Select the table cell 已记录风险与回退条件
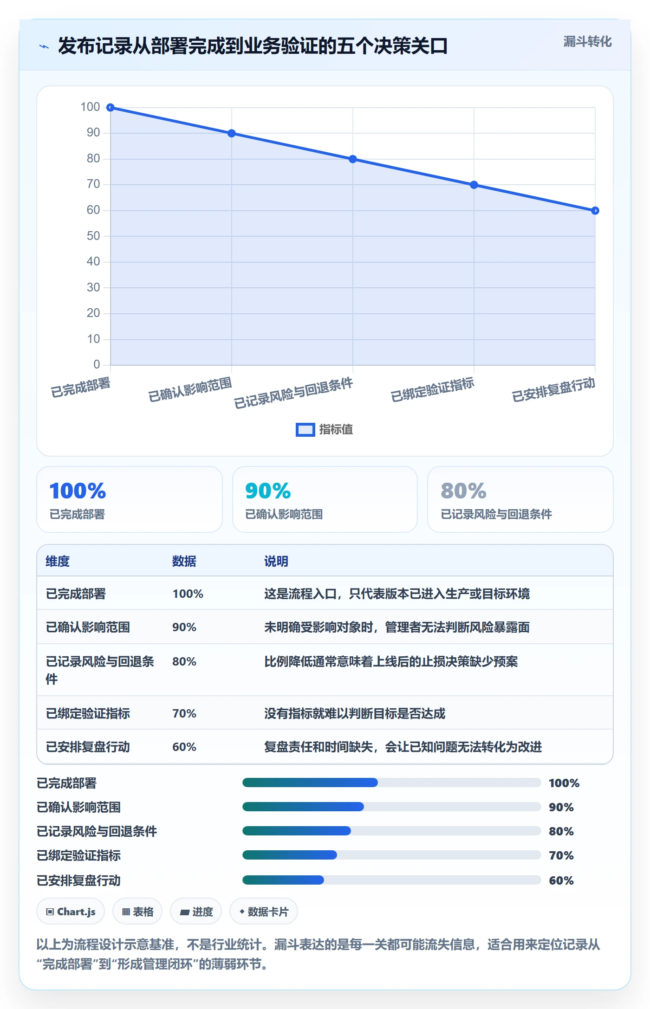The width and height of the screenshot is (650, 1009). click(100, 670)
